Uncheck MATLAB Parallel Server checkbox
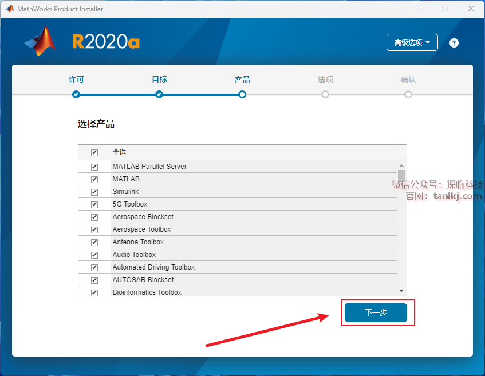 (94, 167)
